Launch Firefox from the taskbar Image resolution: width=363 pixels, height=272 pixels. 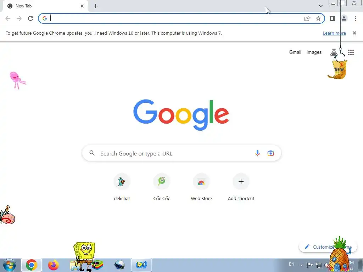click(54, 265)
